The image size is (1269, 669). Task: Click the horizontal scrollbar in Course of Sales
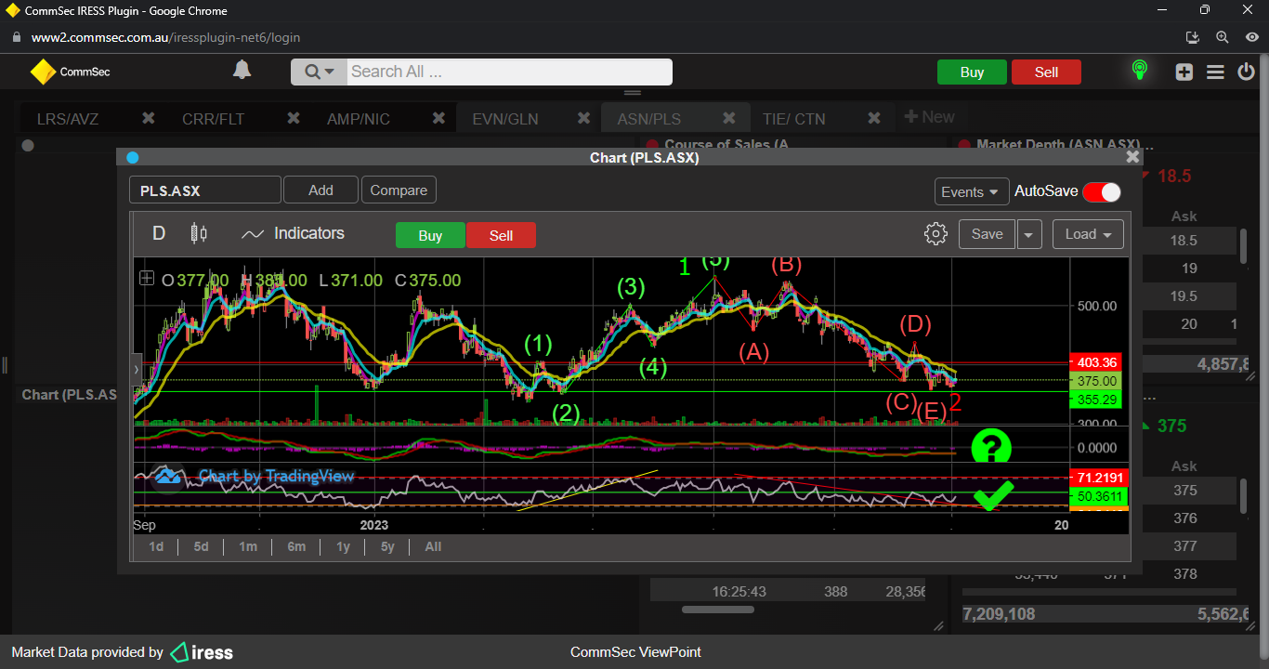click(719, 610)
